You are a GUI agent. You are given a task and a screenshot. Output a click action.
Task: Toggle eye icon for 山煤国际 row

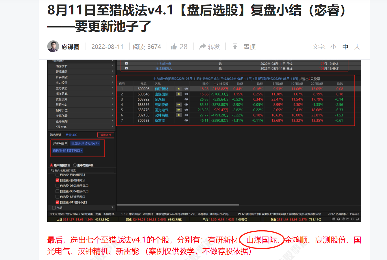(x=186, y=94)
